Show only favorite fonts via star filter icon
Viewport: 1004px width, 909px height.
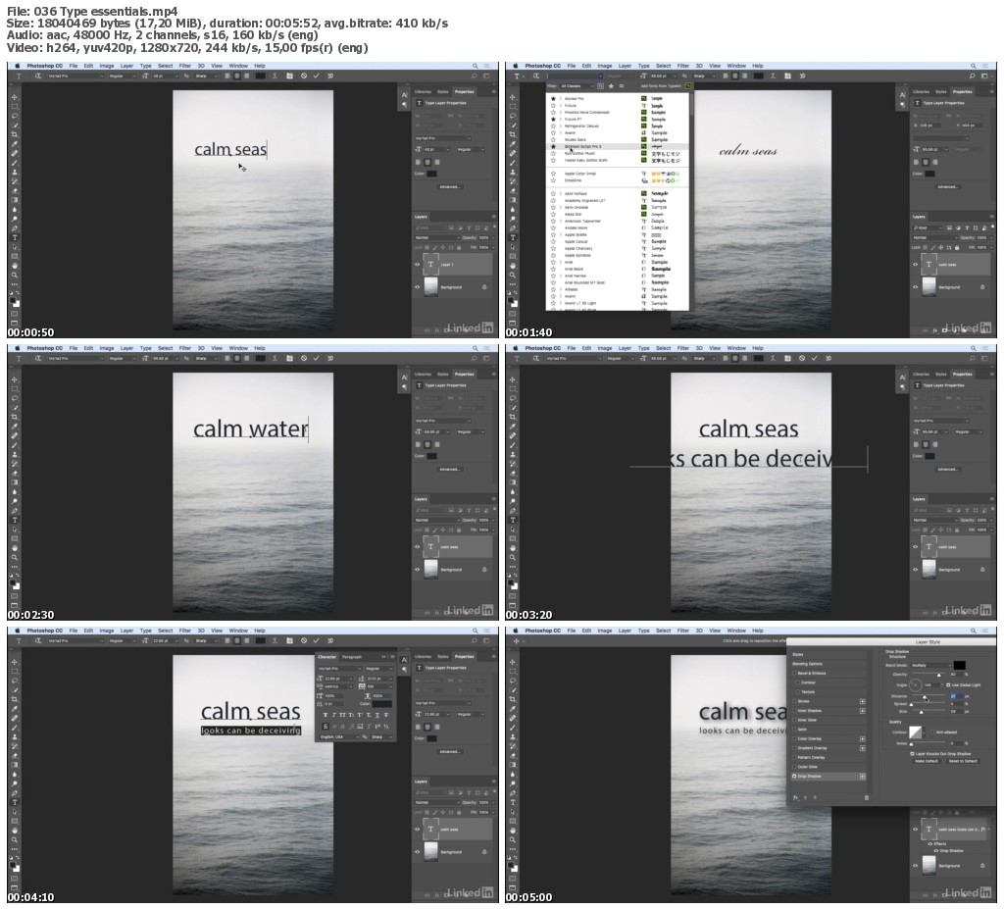[611, 86]
